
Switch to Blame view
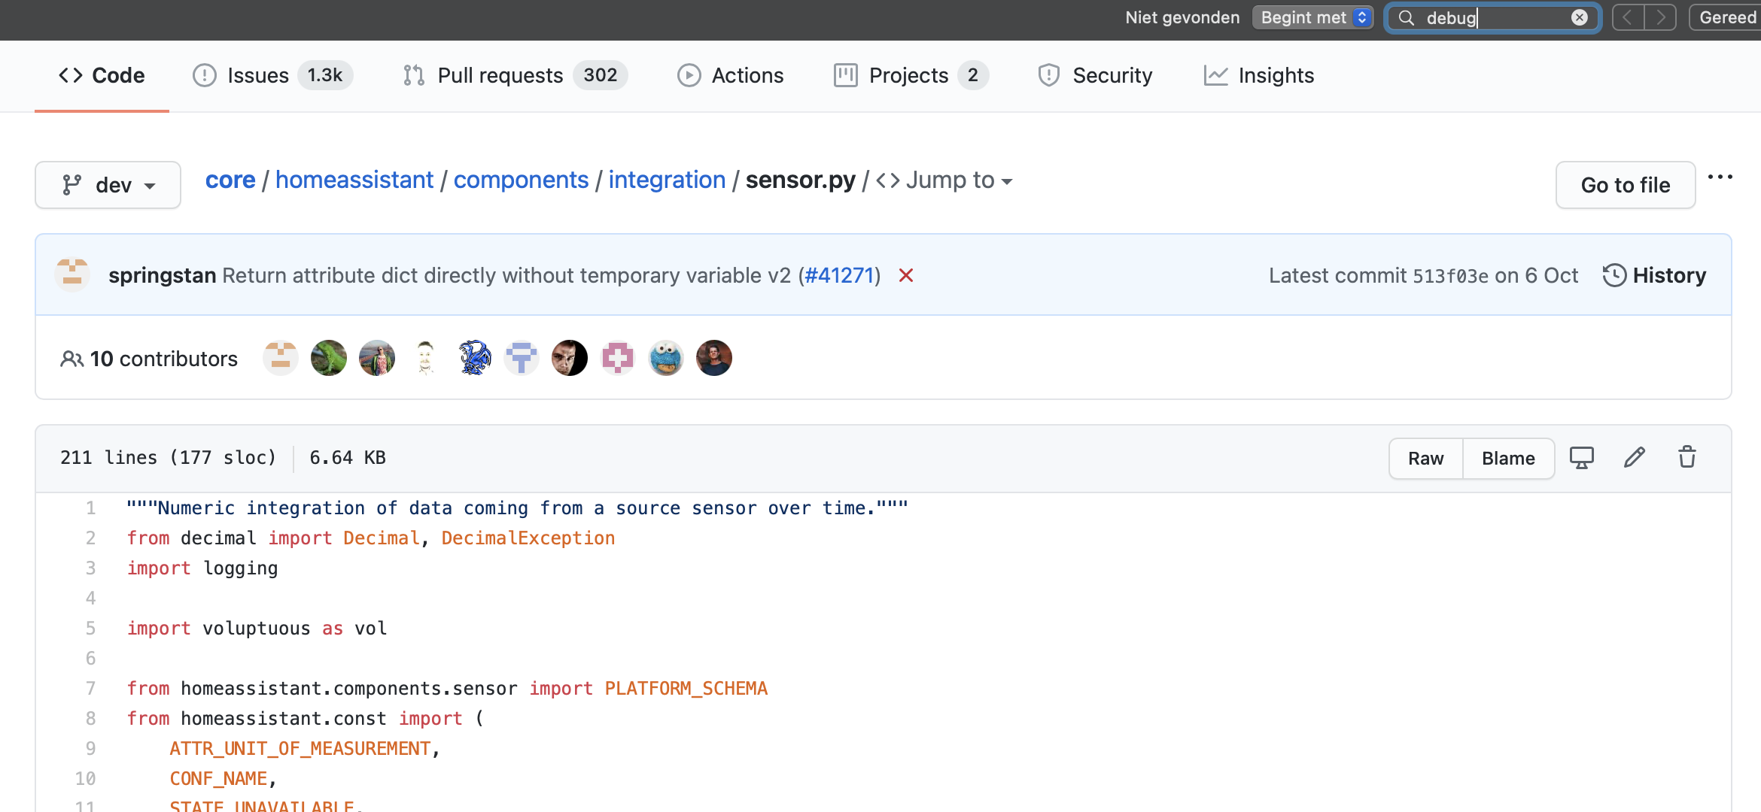pos(1507,458)
